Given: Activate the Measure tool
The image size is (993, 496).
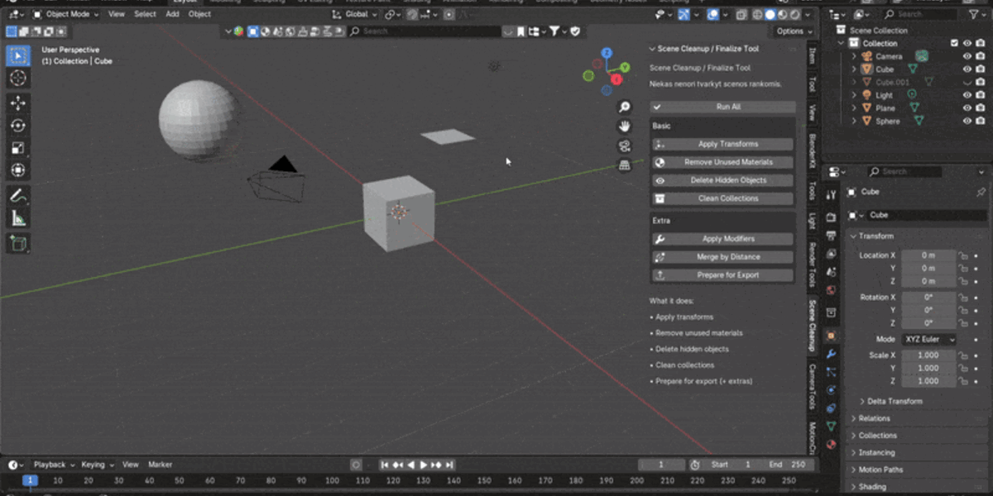Looking at the screenshot, I should click(x=18, y=218).
